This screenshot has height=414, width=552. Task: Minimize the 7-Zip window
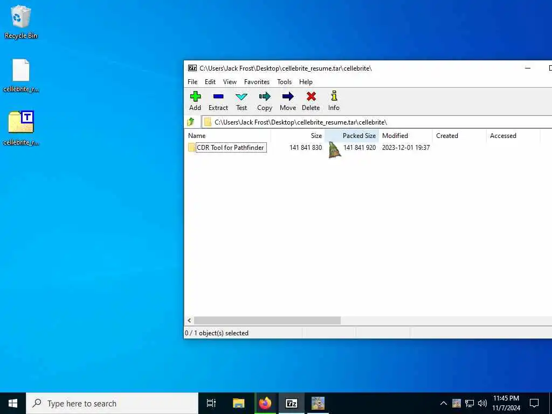click(528, 68)
